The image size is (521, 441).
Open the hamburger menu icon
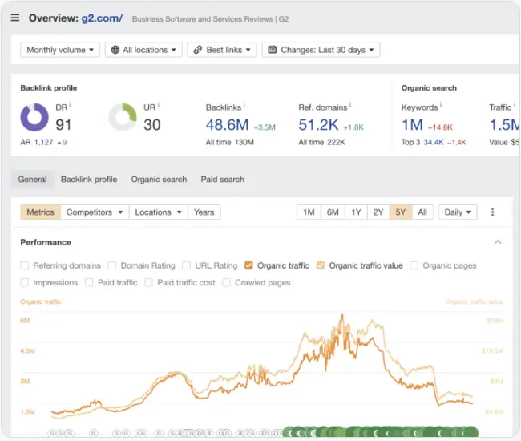click(x=14, y=18)
